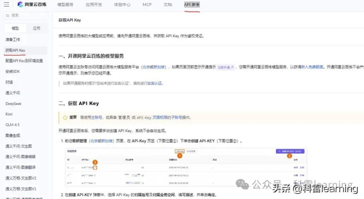Open the 新人免费额度 link
Image resolution: width=364 pixels, height=199 pixels.
click(x=312, y=67)
